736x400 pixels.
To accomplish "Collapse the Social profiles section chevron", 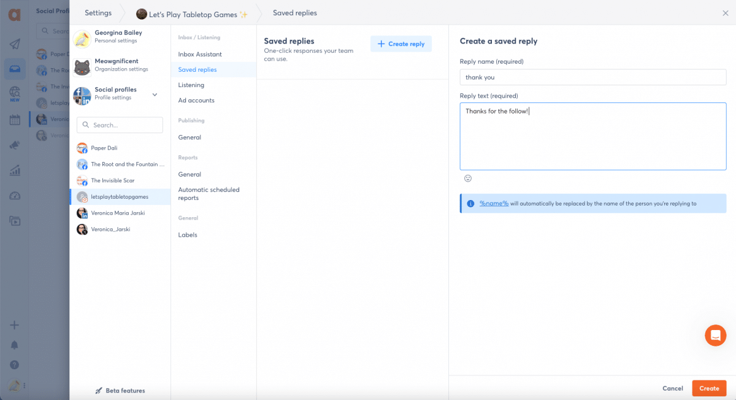I will tap(155, 94).
